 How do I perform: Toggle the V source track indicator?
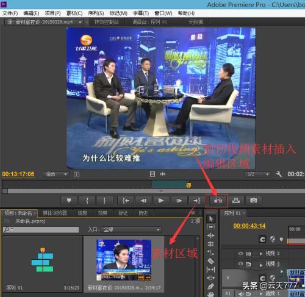coord(228,277)
